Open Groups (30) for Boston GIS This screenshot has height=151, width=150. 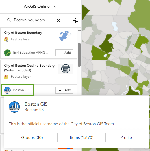32,137
